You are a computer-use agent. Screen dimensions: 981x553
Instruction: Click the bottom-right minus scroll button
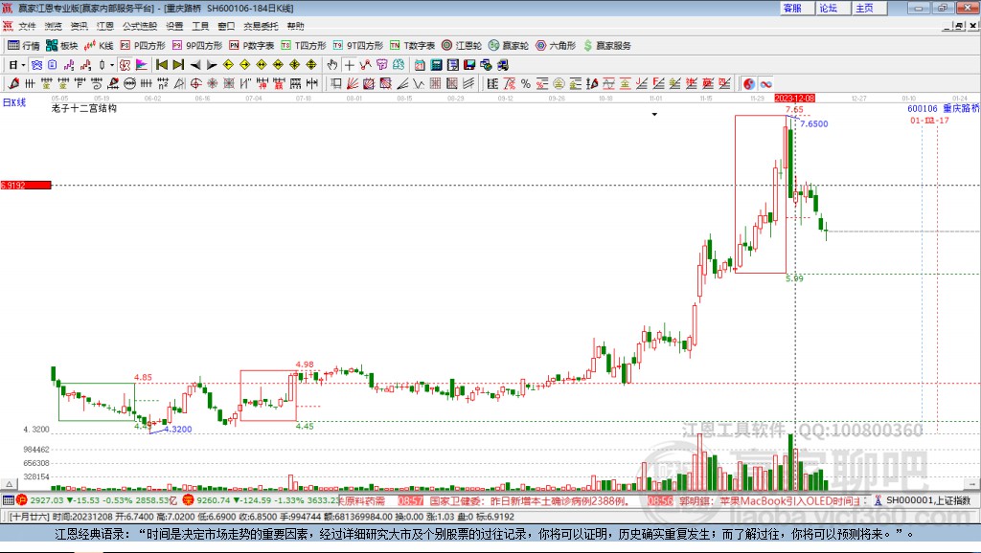(972, 484)
